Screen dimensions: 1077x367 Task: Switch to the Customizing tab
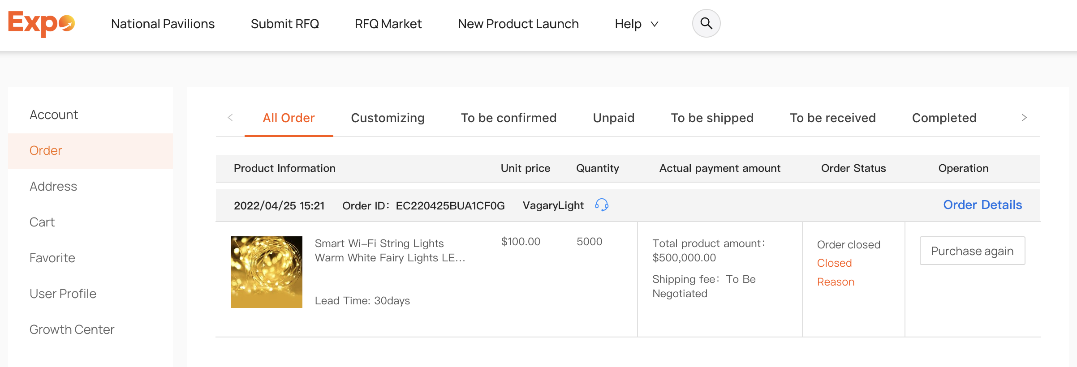coord(388,118)
